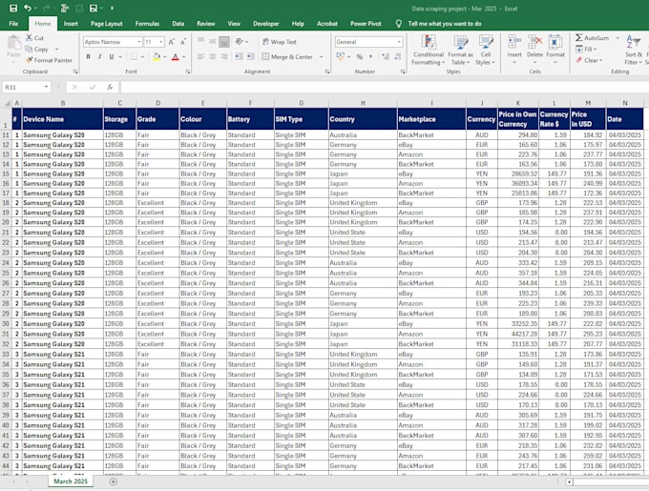Align text left

200,56
